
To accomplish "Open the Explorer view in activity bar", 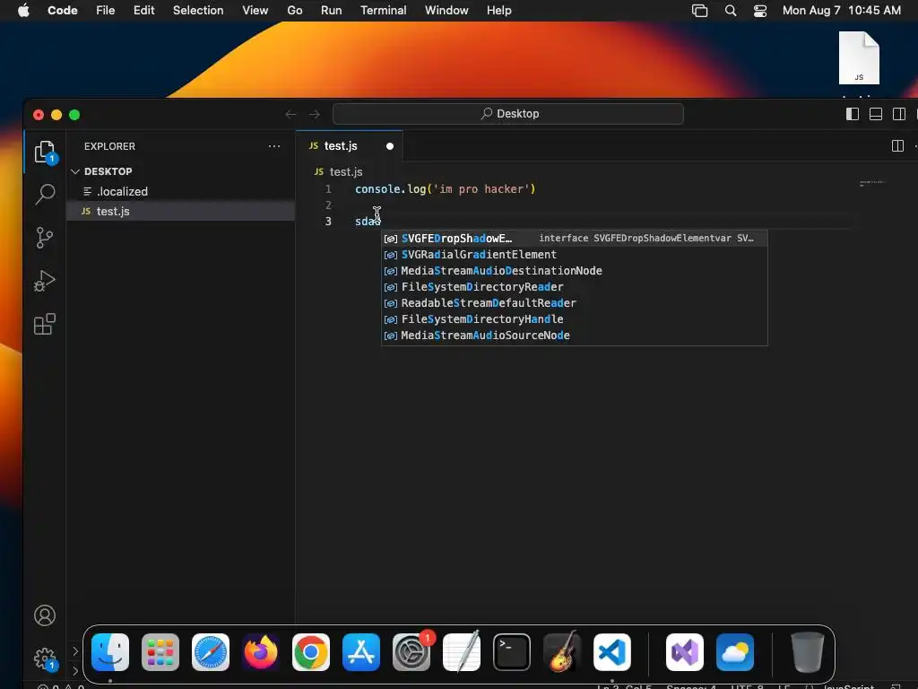I will [x=45, y=153].
